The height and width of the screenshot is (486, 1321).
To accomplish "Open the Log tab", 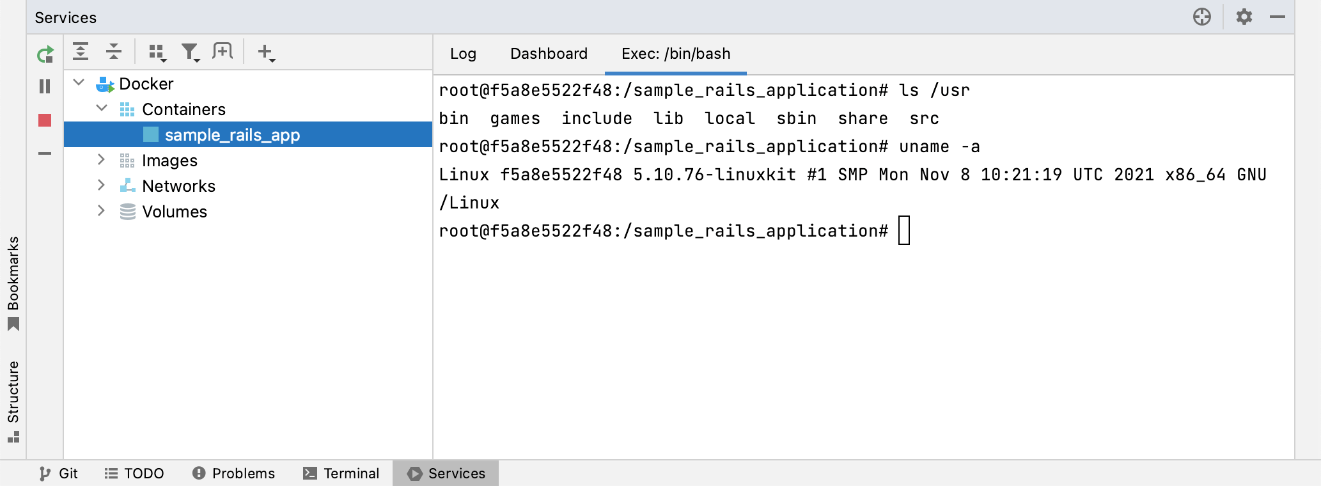I will click(462, 54).
